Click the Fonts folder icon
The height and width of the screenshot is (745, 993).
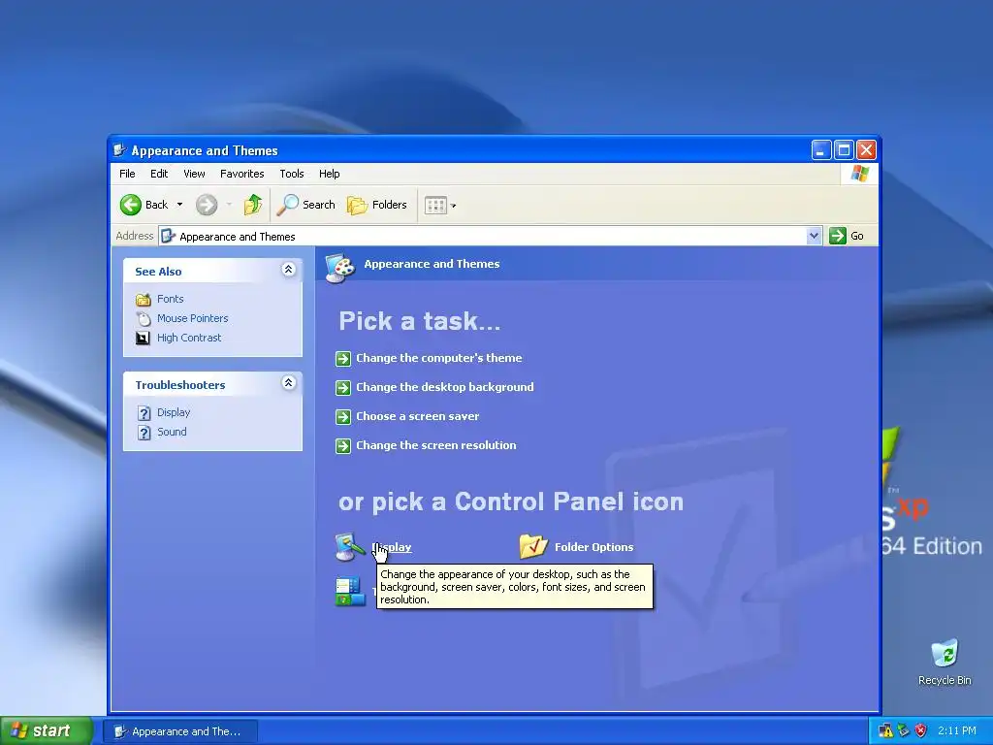pos(144,299)
